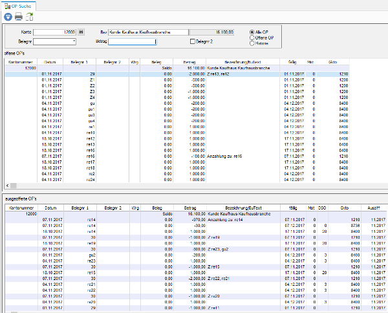Select open row with Belegnr Z1
Viewport: 388px width, 313px height.
pyautogui.click(x=177, y=80)
